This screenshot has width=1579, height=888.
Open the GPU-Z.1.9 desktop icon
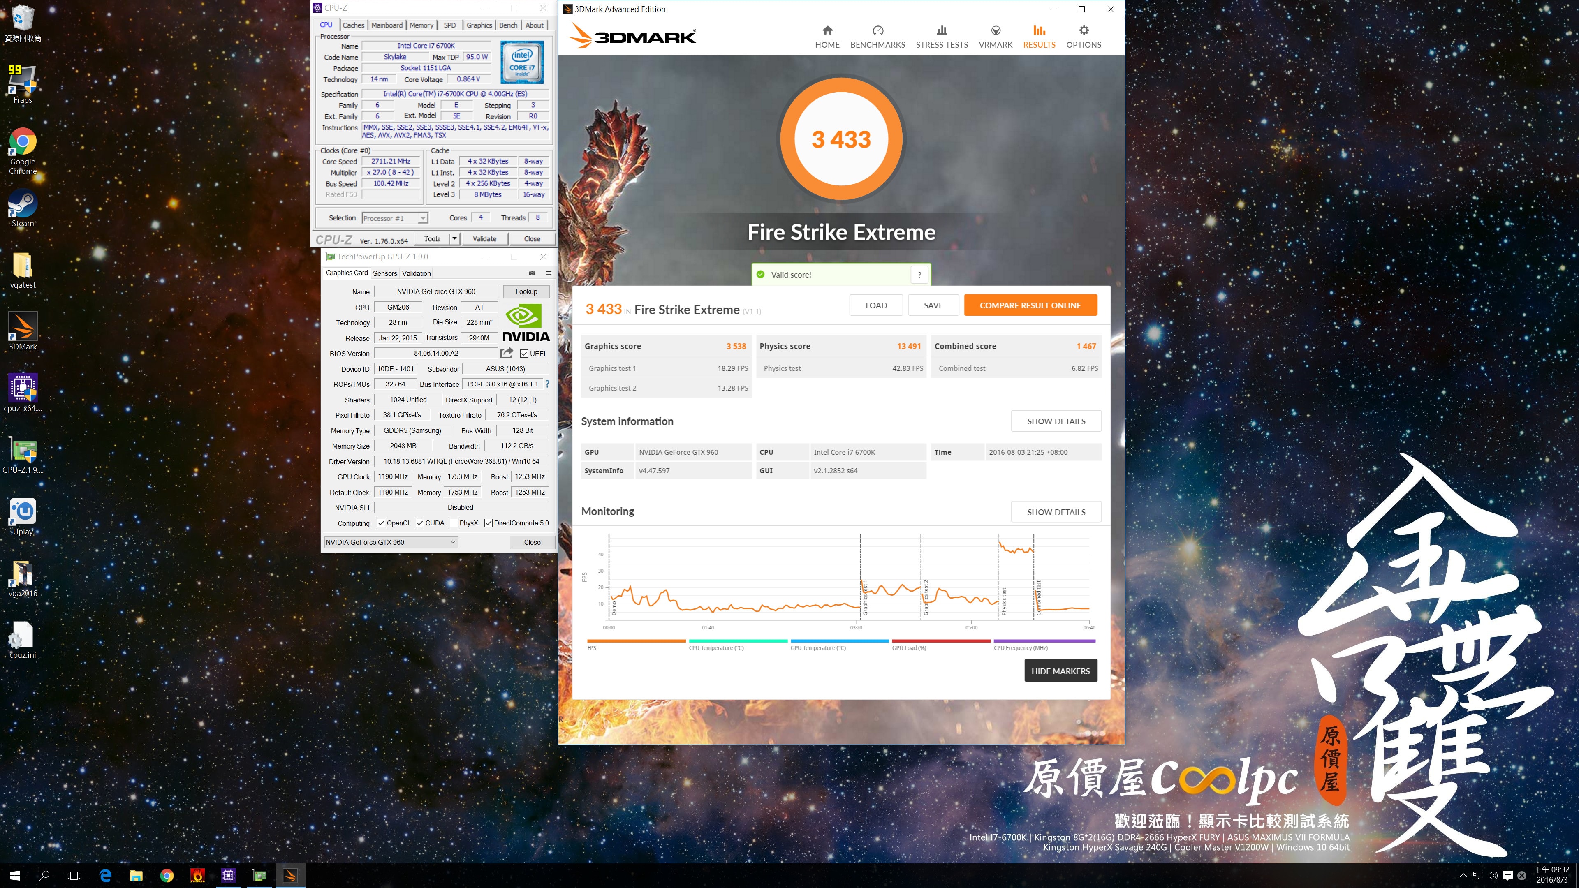[x=23, y=455]
